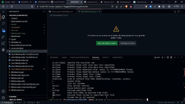Switch to the MediaFire browser tab
The height and width of the screenshot is (104, 185).
25,2
